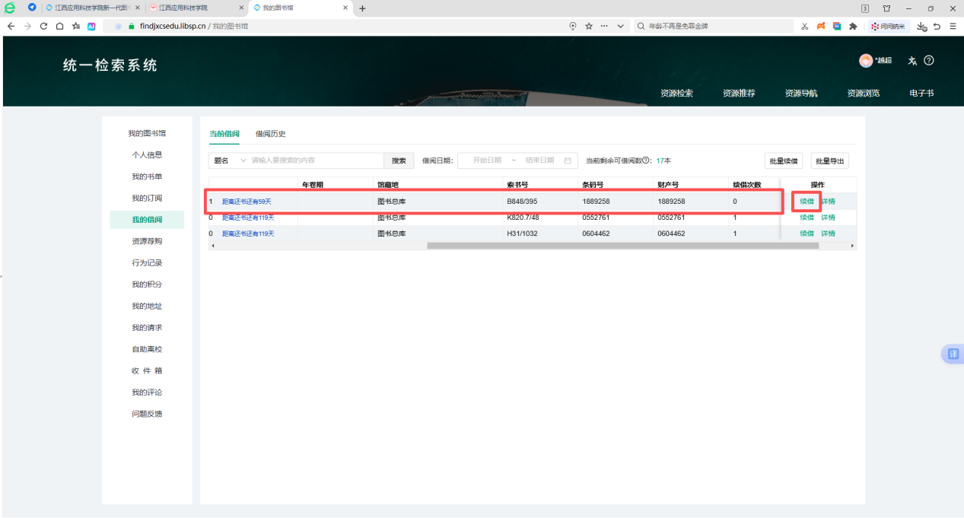Open the browser downloads icon

(921, 26)
